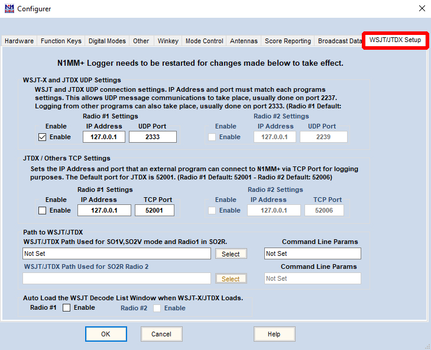Click Radio 2 Command Line Params field
This screenshot has height=350, width=431.
point(313,278)
